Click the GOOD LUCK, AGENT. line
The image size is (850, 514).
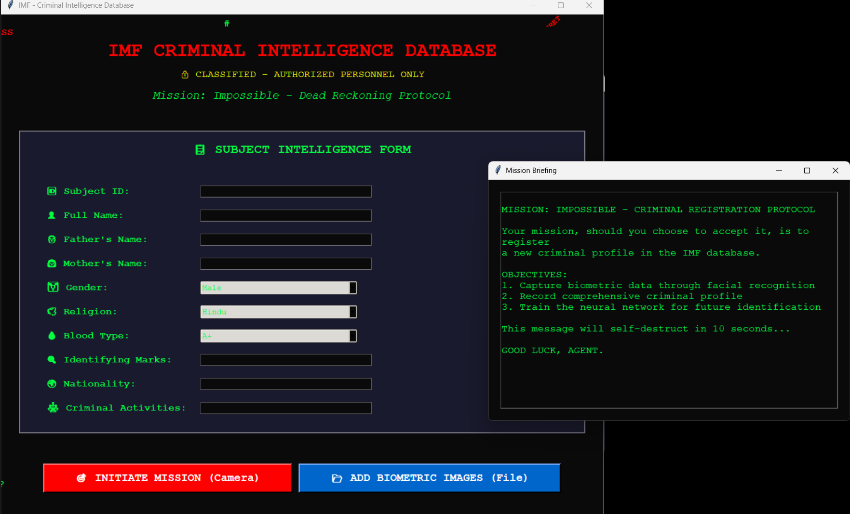552,351
